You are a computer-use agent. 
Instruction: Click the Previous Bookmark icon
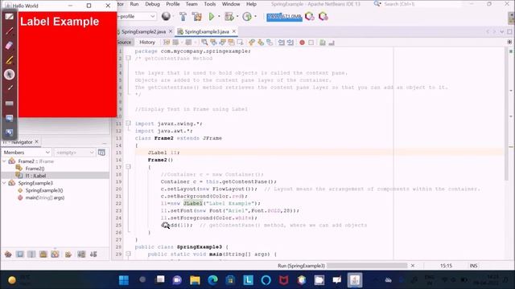click(252, 43)
